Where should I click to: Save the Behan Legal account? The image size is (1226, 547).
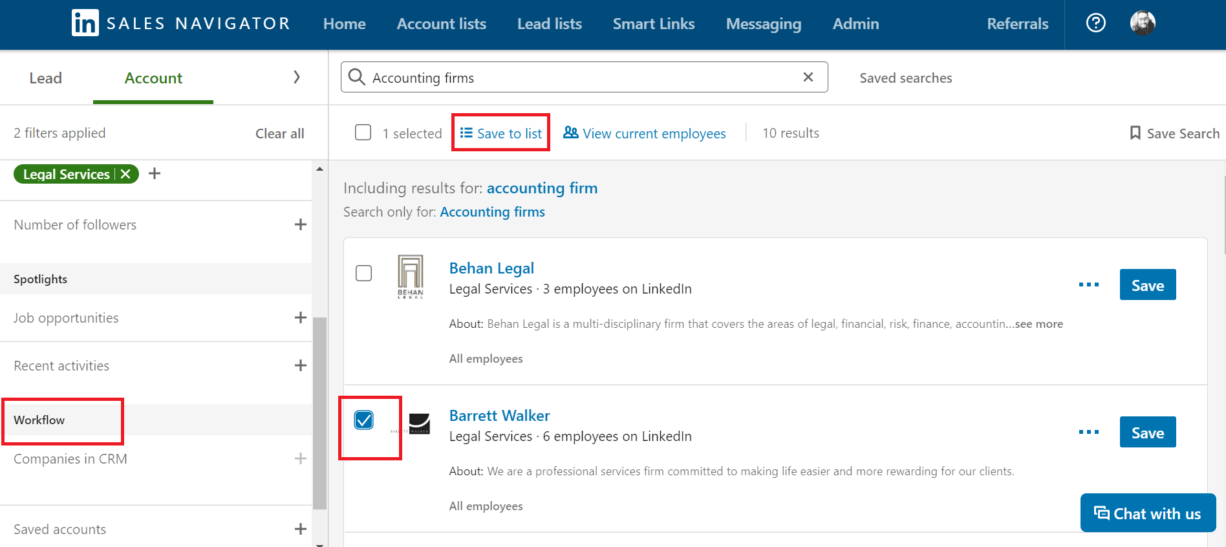click(1148, 285)
